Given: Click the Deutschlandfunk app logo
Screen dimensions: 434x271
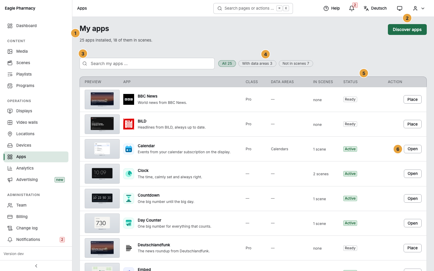Looking at the screenshot, I should pos(129,248).
